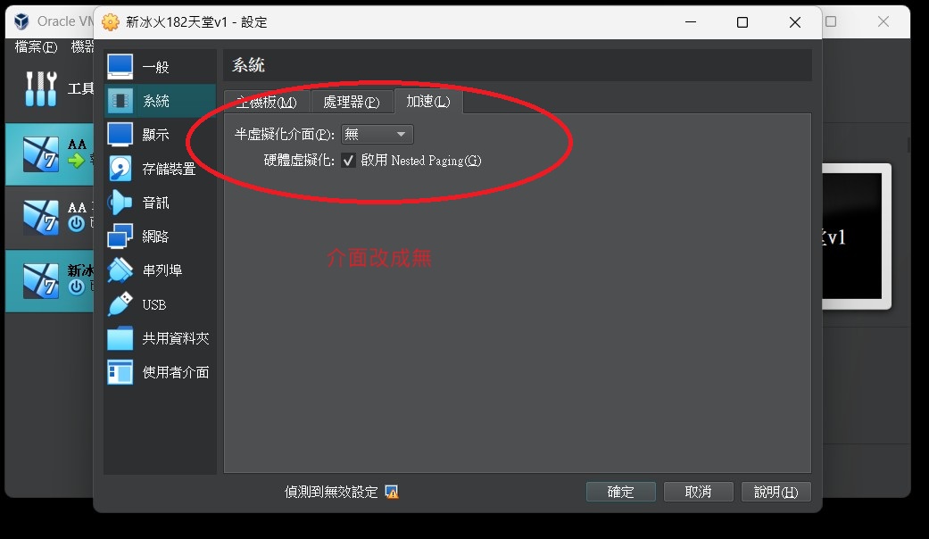
Task: Select the 一般 (General) category icon
Action: coord(120,67)
